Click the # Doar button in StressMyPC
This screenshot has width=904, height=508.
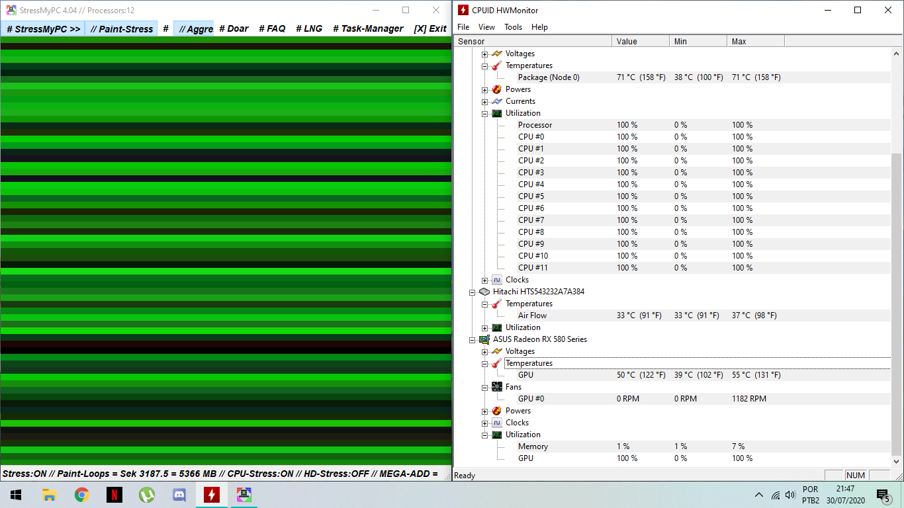(234, 28)
